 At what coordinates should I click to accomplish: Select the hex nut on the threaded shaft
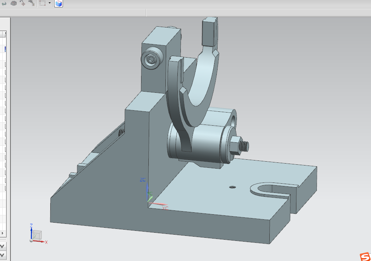235,146
